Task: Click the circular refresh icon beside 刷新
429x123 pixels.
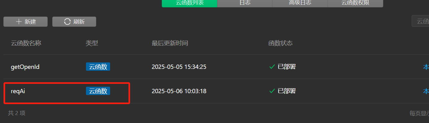Action: tap(67, 22)
